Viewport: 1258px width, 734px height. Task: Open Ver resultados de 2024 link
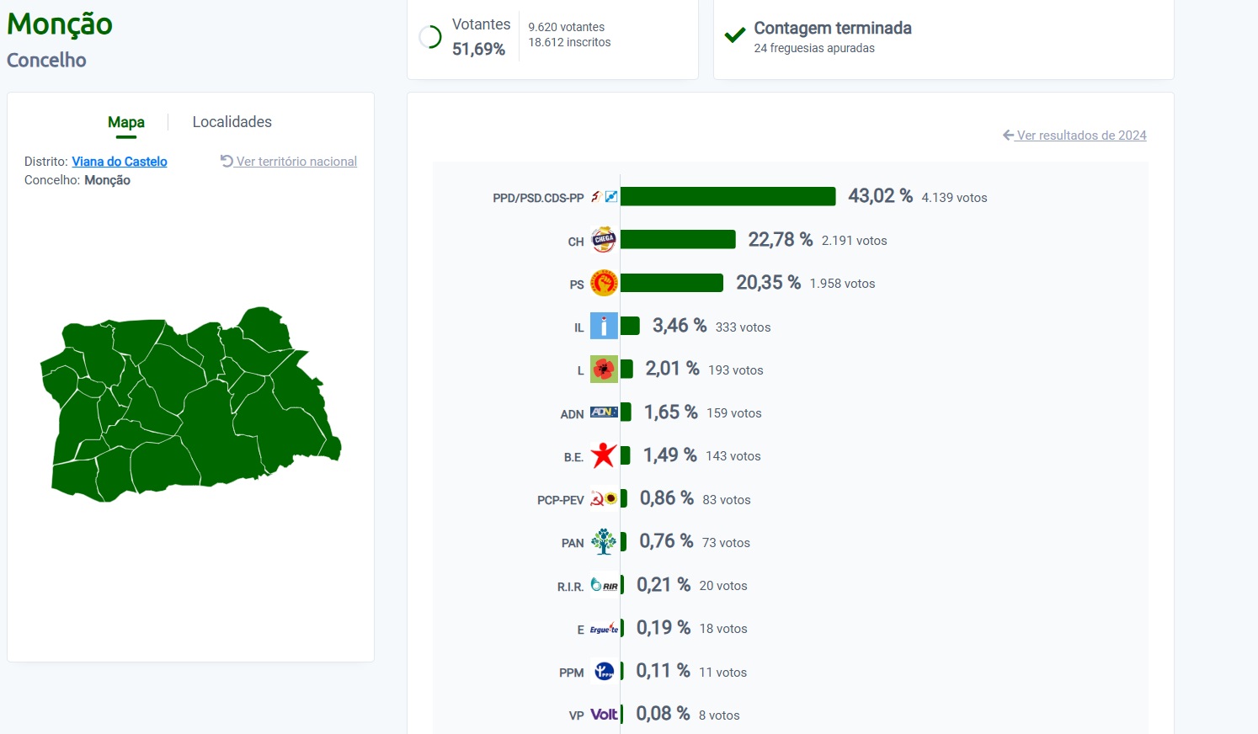pos(1074,136)
